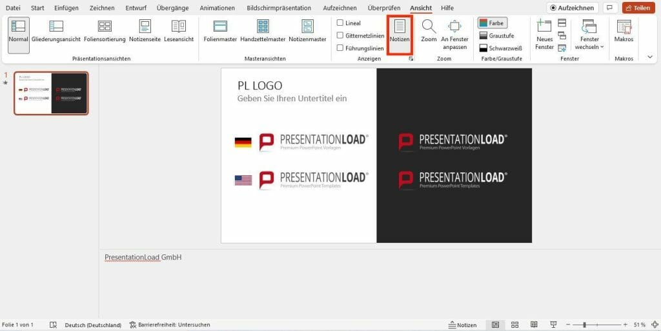The image size is (661, 331).
Task: Click Barrierefreiheit: Untersuchen in status bar
Action: [170, 325]
